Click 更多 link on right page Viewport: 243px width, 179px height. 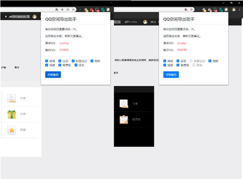(116, 73)
